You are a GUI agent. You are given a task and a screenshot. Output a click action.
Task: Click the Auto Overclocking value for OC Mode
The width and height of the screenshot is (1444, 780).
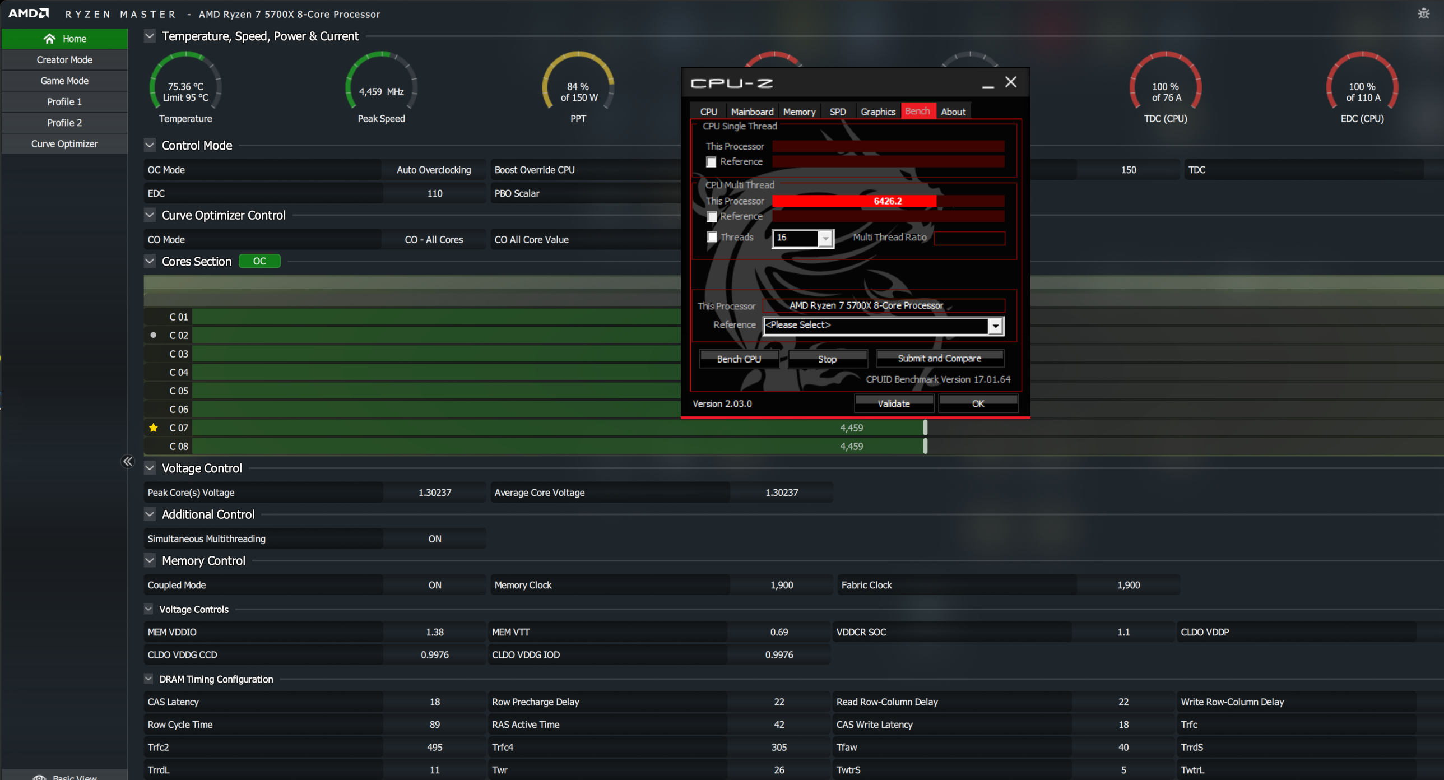(x=434, y=170)
